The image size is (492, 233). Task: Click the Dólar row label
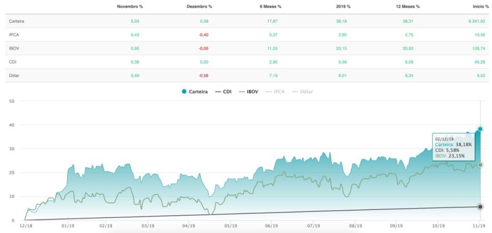15,75
